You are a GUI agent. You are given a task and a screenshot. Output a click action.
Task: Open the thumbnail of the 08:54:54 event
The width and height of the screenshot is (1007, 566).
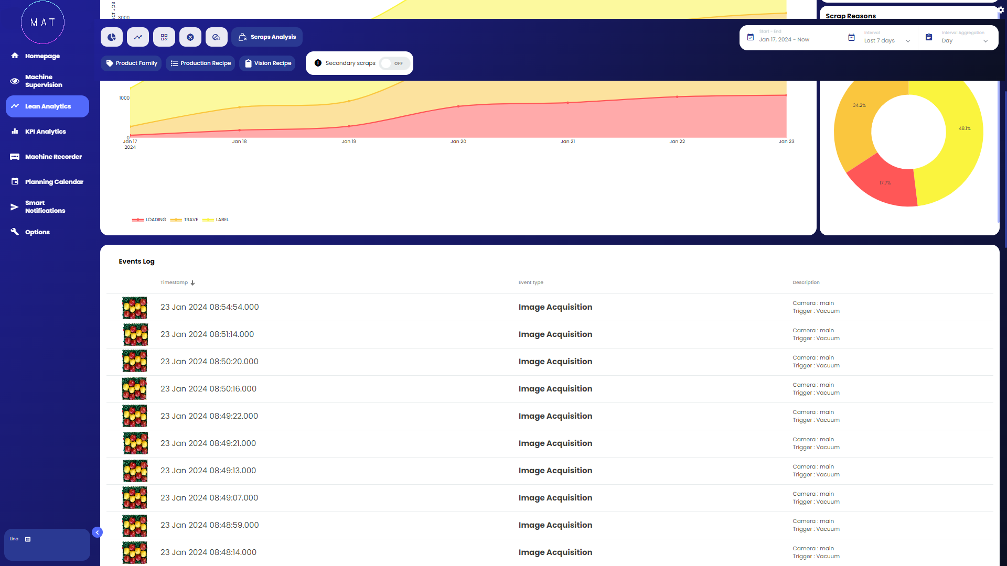pos(135,308)
